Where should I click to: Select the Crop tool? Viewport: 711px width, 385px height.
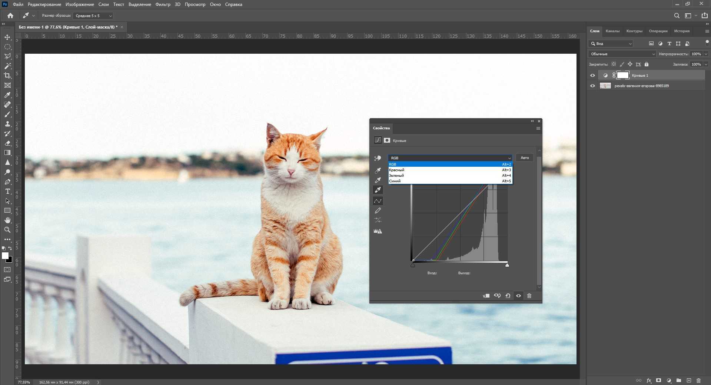pyautogui.click(x=7, y=76)
